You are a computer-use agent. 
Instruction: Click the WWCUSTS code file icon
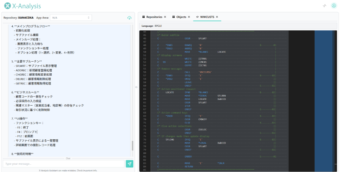coord(197,17)
